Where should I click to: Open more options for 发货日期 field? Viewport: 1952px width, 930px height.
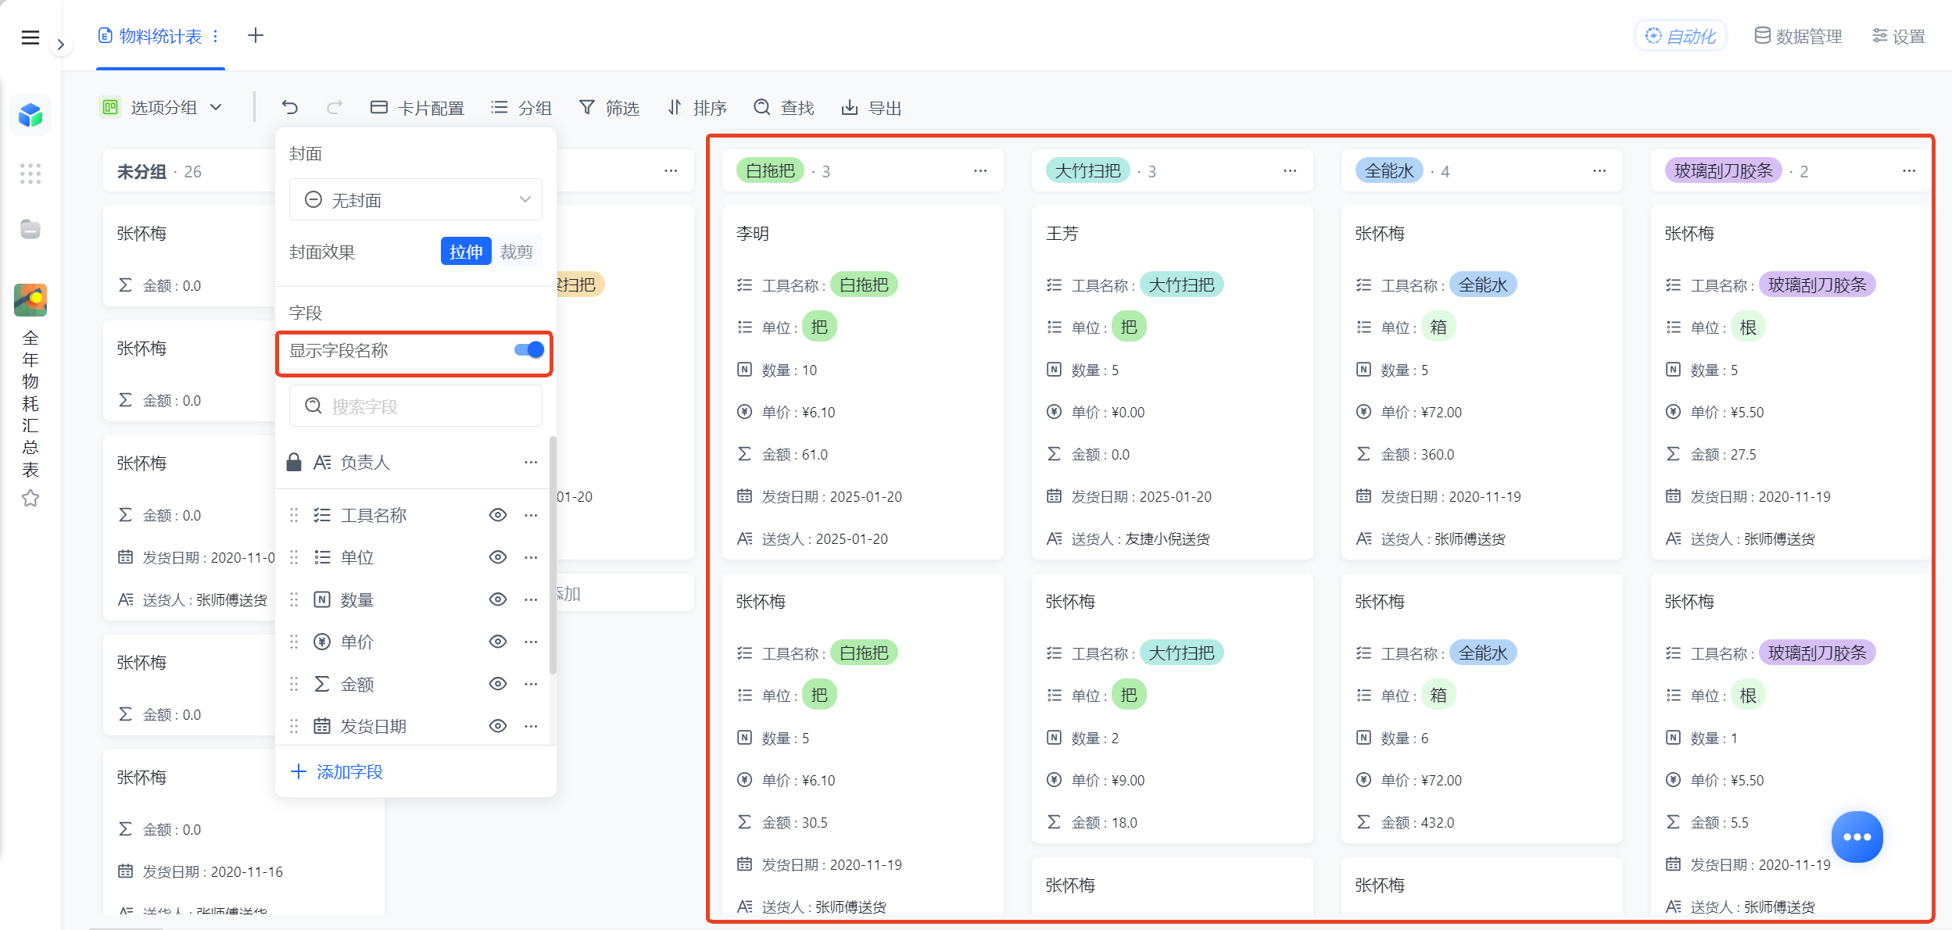[x=531, y=726]
